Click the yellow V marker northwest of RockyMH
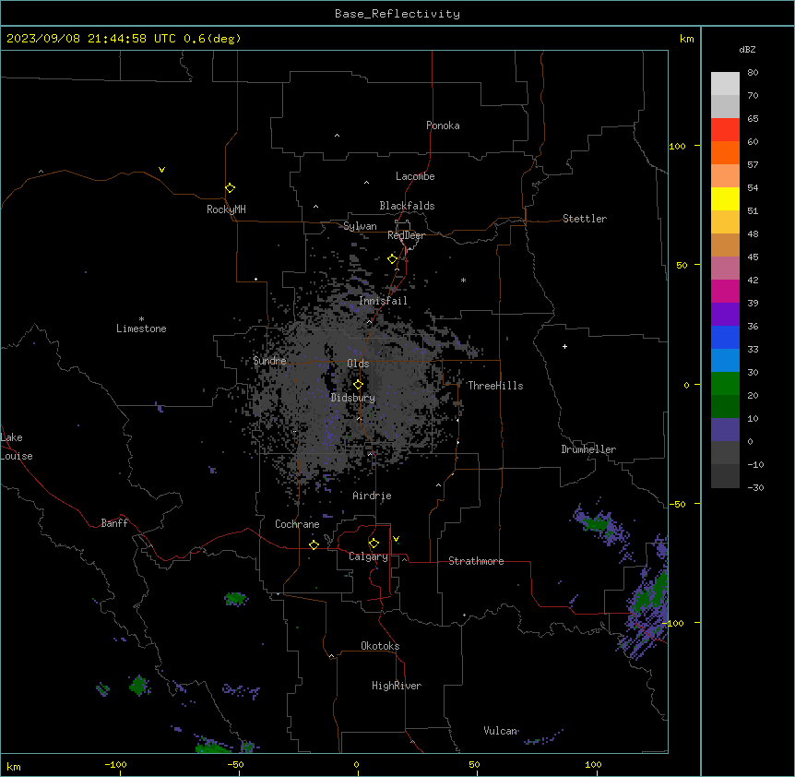 click(x=161, y=170)
